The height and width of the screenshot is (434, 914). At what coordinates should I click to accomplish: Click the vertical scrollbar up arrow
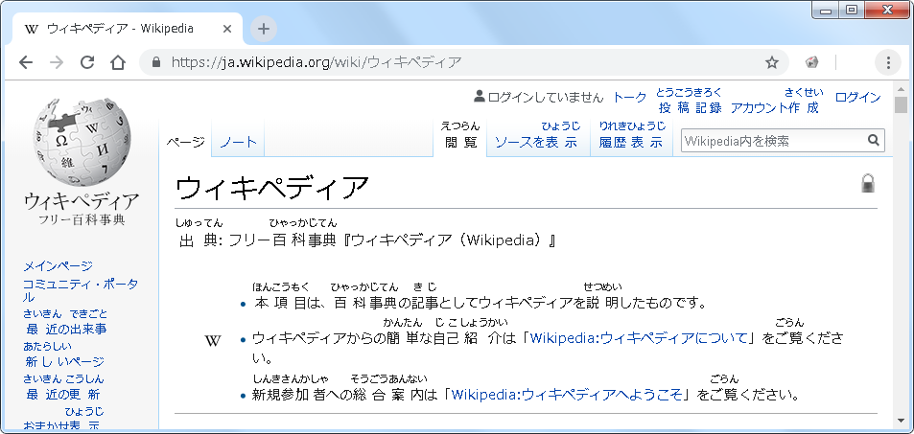point(902,89)
